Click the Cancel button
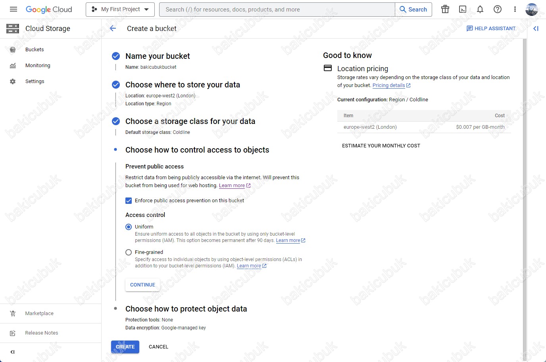The height and width of the screenshot is (362, 546). tap(158, 347)
